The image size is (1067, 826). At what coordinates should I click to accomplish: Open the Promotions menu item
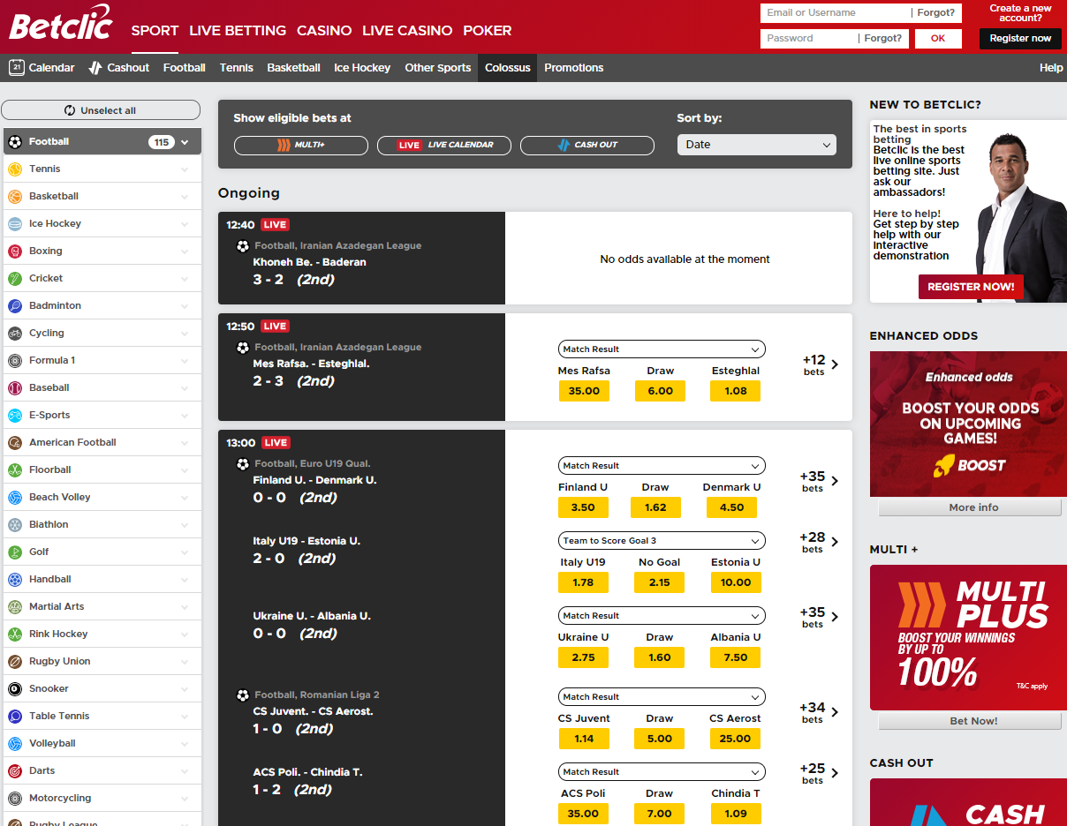pos(574,68)
